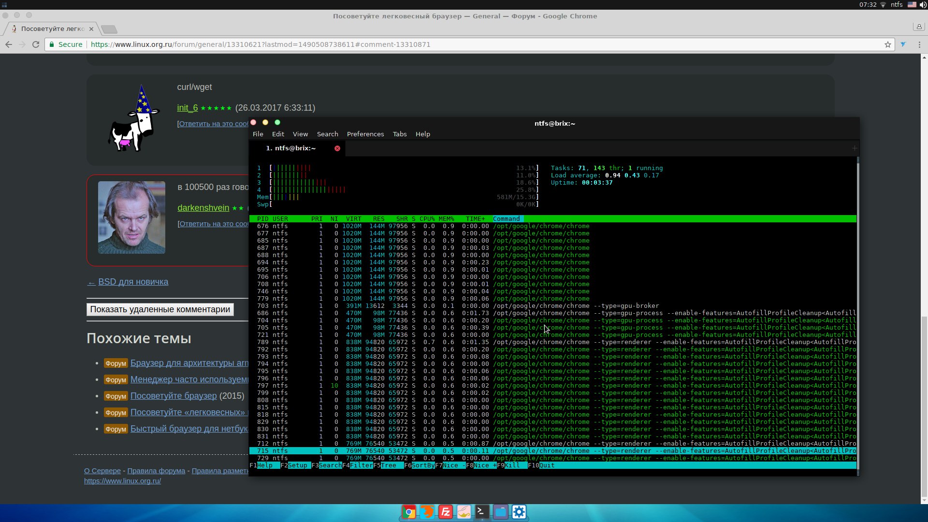Image resolution: width=928 pixels, height=522 pixels.
Task: Open the terminal Help menu
Action: [x=423, y=134]
